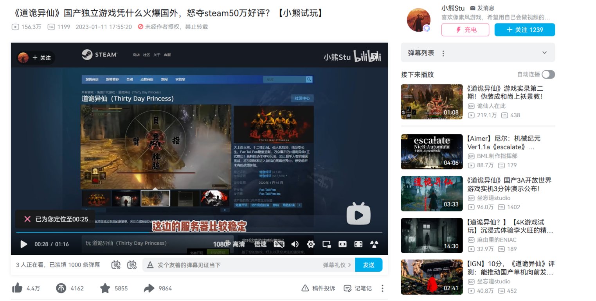Open 弹幕列表 three-dot options menu
The image size is (596, 301).
[443, 53]
